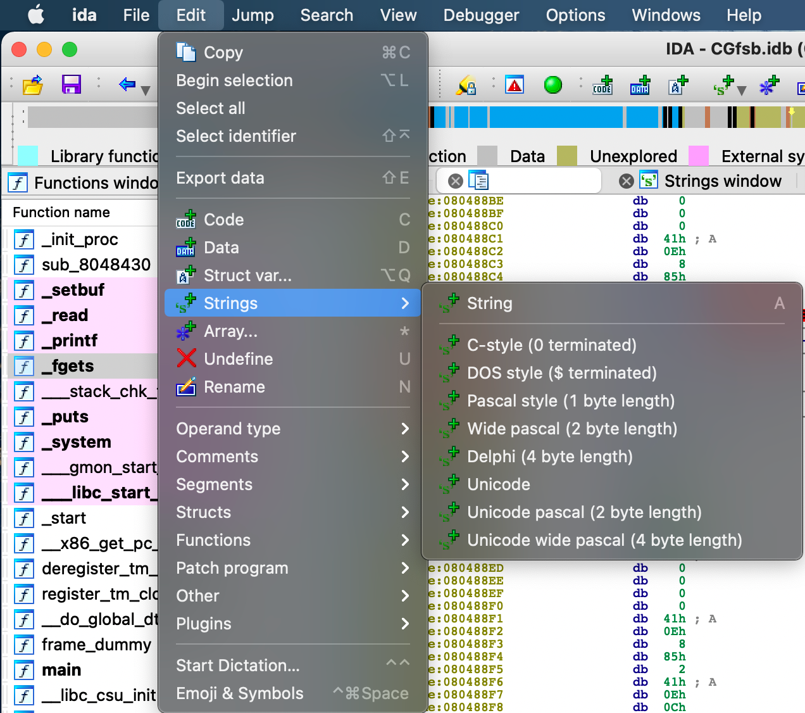Open the Debugger menu
The width and height of the screenshot is (805, 713).
pyautogui.click(x=481, y=15)
